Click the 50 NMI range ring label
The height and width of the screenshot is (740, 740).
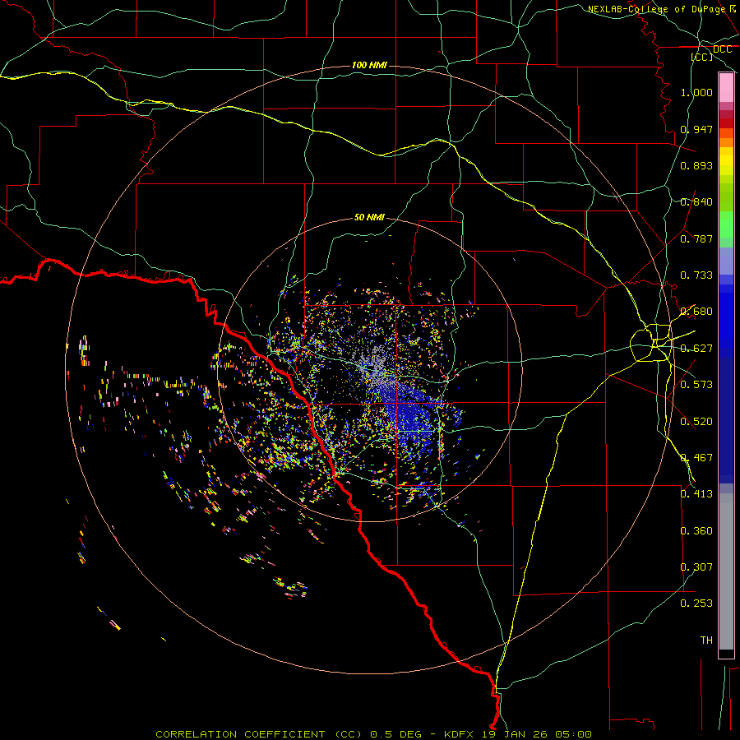(x=369, y=217)
